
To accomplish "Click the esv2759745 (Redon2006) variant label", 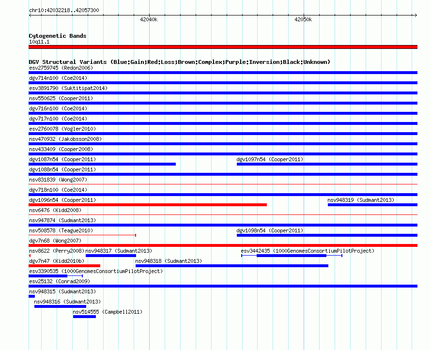I will (x=61, y=68).
